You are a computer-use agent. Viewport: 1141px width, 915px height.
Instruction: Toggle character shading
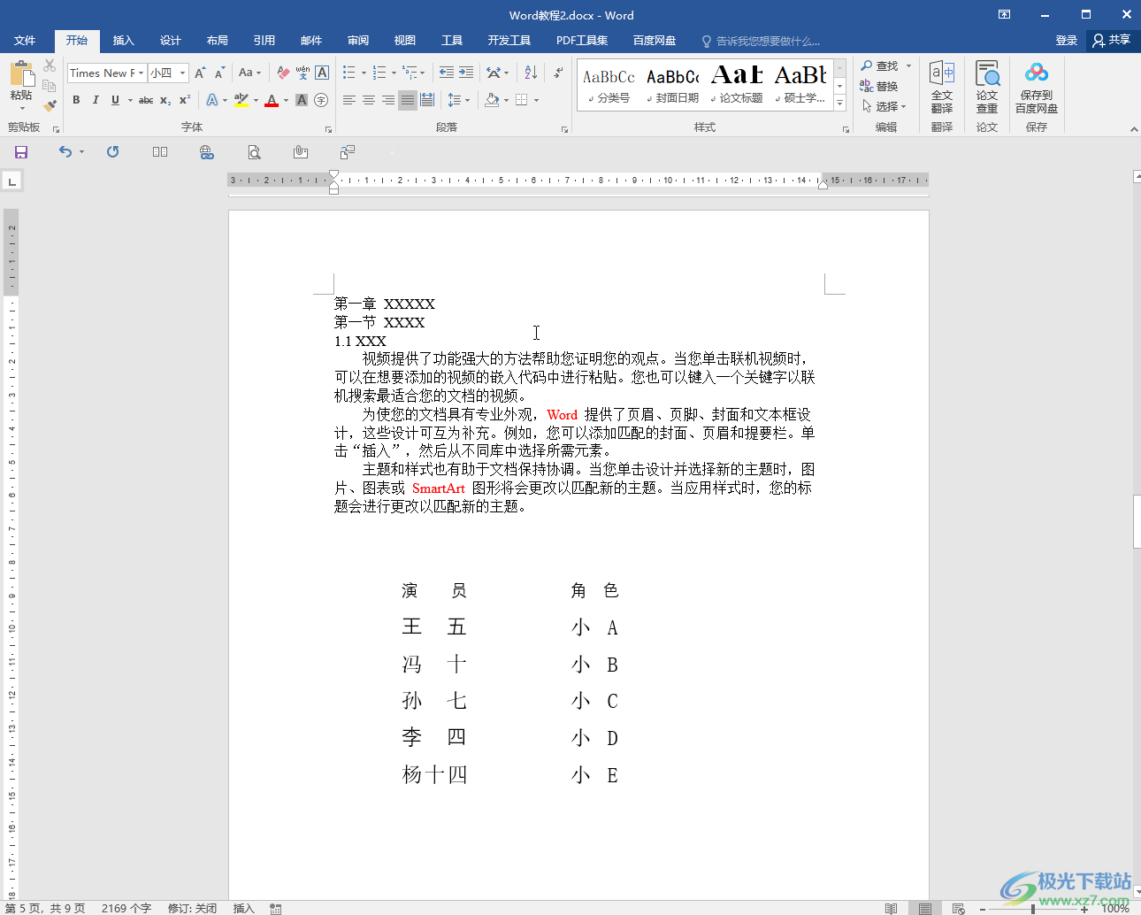tap(302, 100)
